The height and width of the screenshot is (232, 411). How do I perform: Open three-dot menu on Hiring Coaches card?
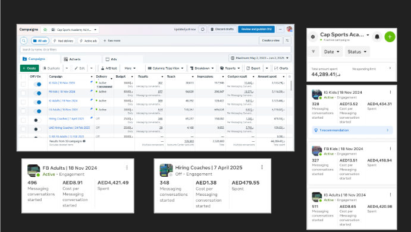262,167
